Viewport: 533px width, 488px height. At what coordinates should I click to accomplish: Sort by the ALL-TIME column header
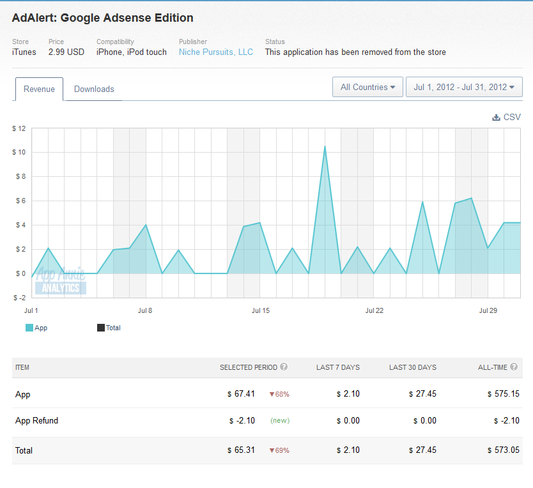493,367
